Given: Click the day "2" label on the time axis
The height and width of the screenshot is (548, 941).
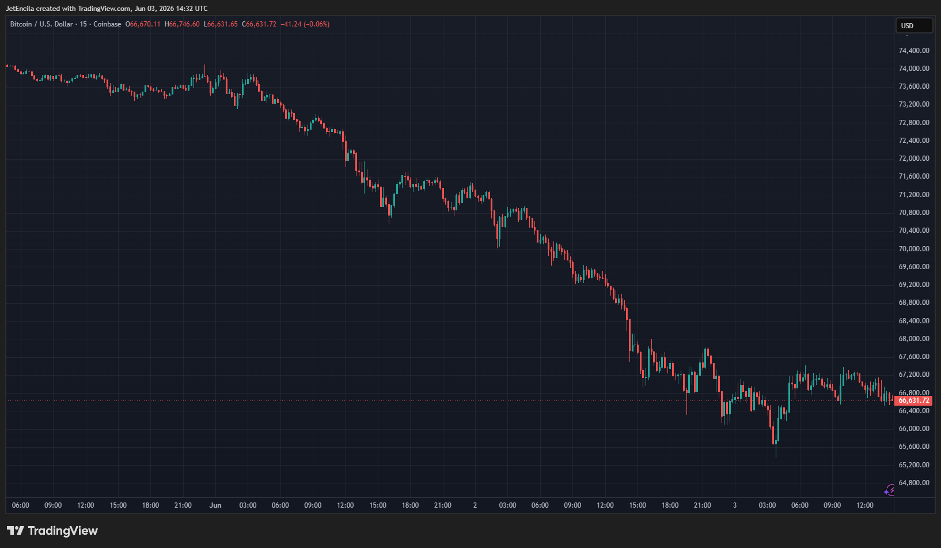Looking at the screenshot, I should [475, 505].
